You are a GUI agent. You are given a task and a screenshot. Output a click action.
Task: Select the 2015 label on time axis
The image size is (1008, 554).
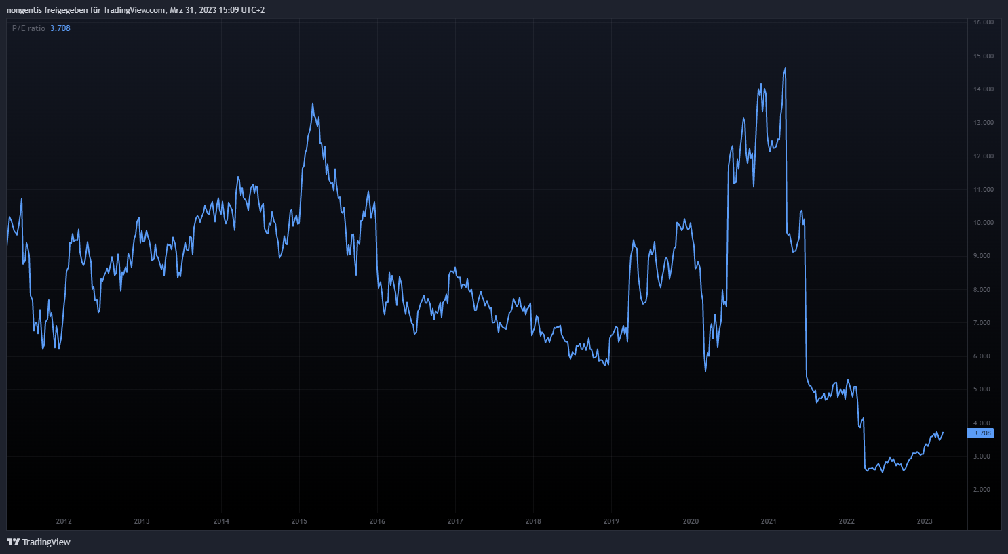[x=299, y=521]
